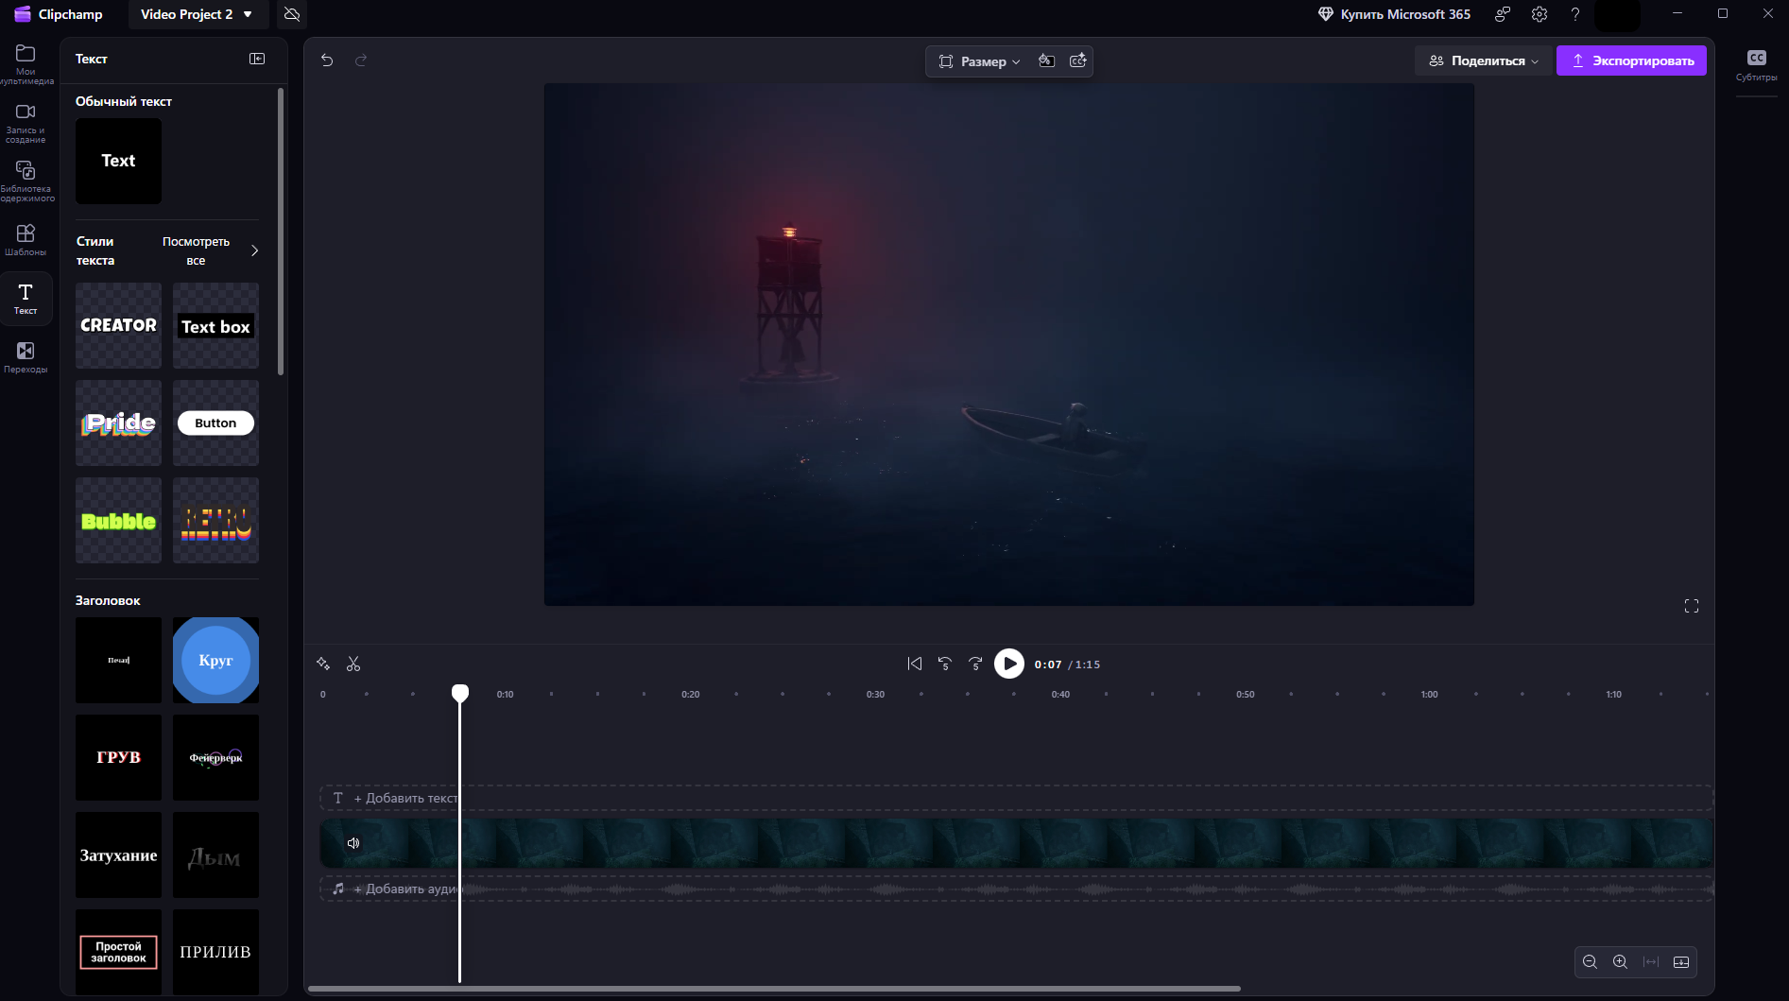Click Купить Microsoft 365 link
This screenshot has width=1789, height=1001.
1394,14
